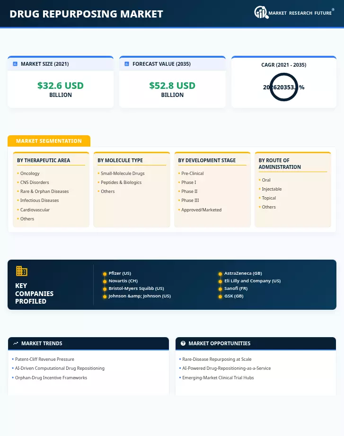
Task: Select Topical route of administration
Action: point(269,198)
